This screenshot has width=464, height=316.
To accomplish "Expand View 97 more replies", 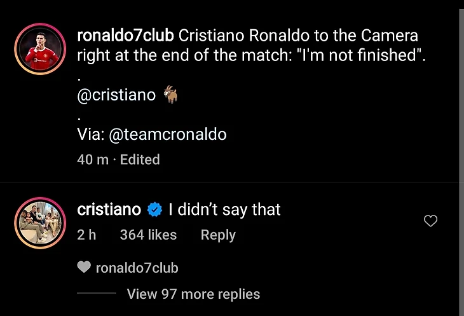I will pos(193,294).
